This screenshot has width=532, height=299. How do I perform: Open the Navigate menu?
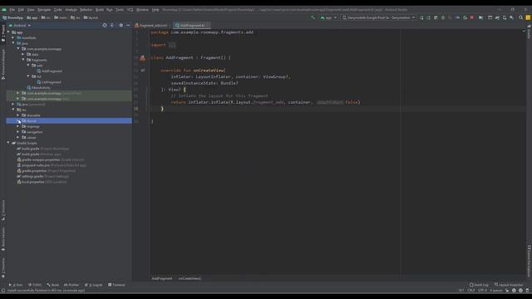(x=44, y=10)
